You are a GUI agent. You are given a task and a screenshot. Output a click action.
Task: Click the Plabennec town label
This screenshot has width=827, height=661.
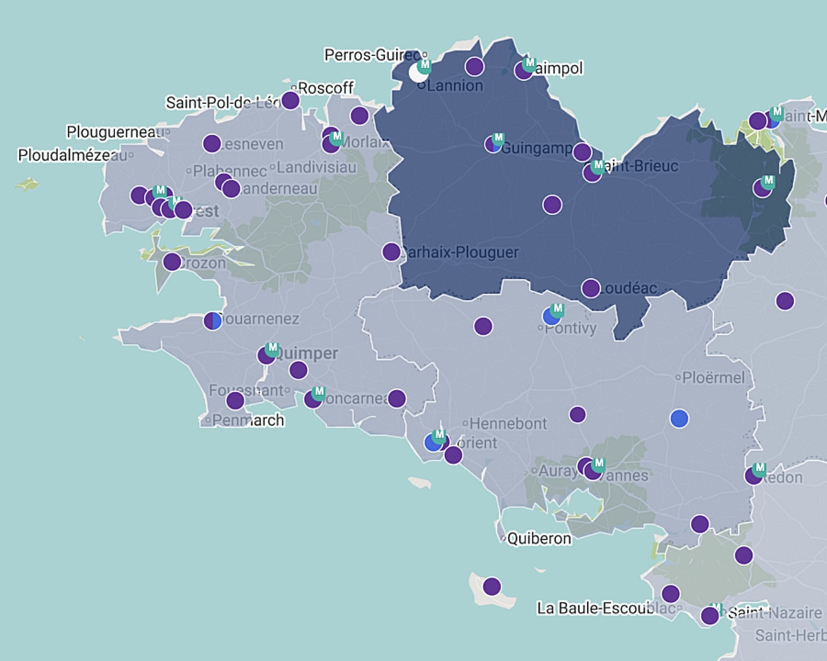tap(230, 171)
